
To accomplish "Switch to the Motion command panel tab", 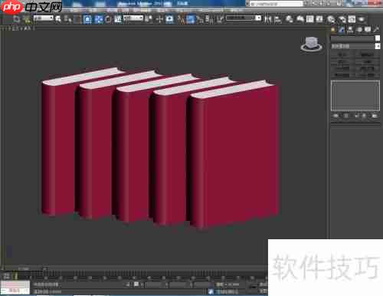I will coord(359,30).
